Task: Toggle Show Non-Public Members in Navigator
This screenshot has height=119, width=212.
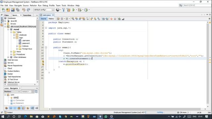Action: pyautogui.click(x=19, y=108)
